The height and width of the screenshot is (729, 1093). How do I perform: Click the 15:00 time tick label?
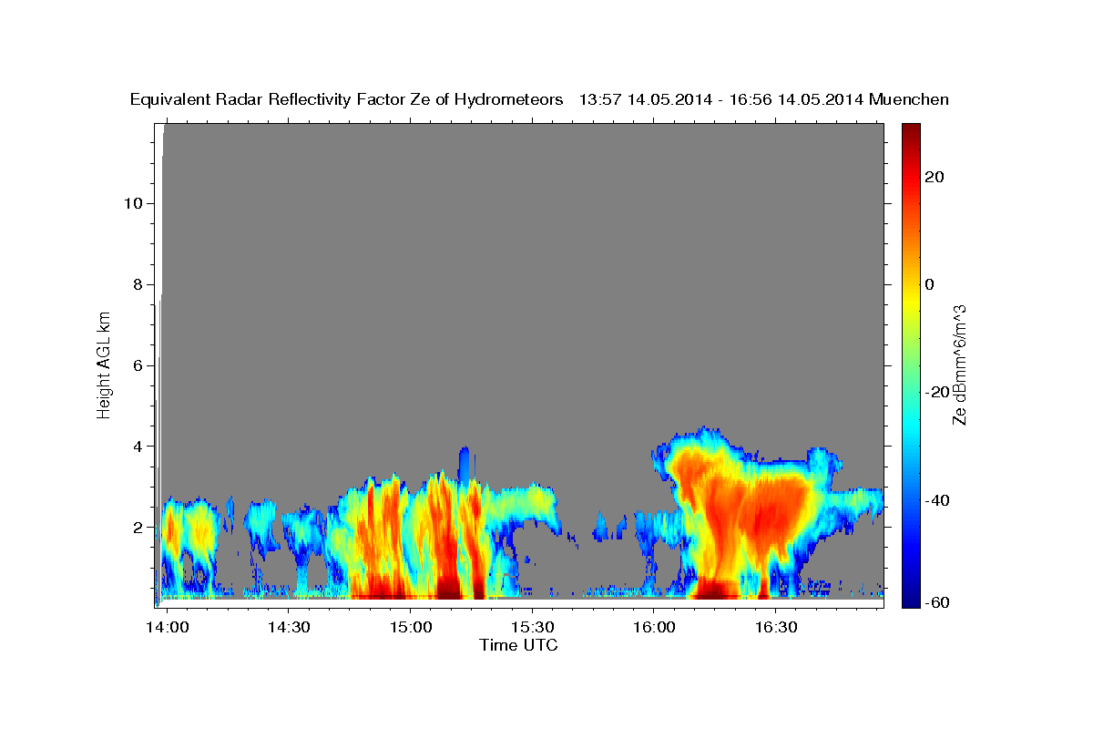pos(410,628)
